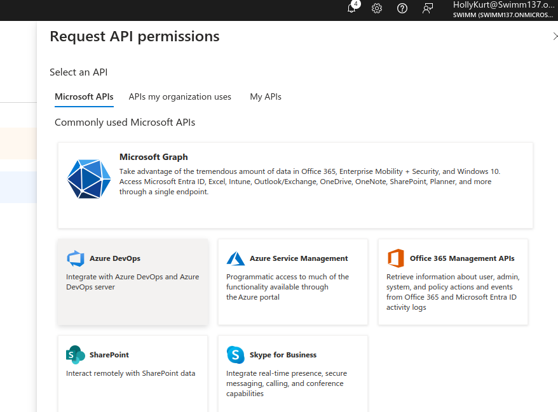Click the 'Request API permissions' panel title

point(135,36)
